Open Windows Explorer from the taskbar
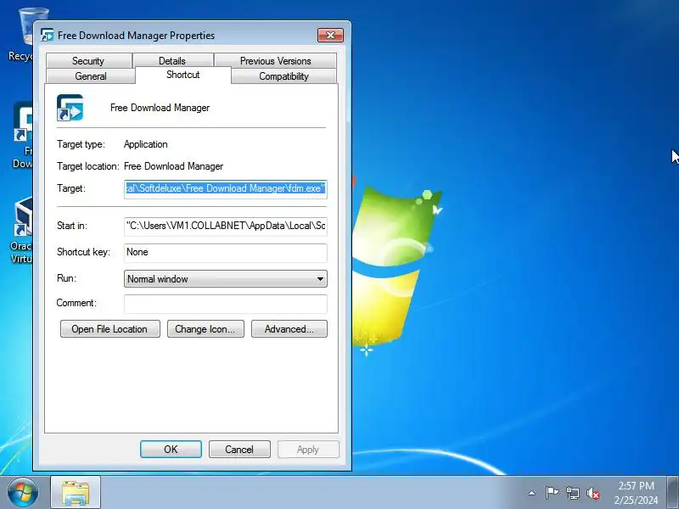Viewport: 679px width, 509px height. 76,493
